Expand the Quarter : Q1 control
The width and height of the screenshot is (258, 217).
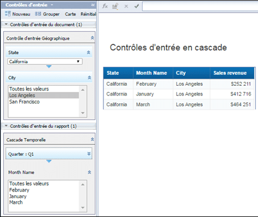coord(89,153)
